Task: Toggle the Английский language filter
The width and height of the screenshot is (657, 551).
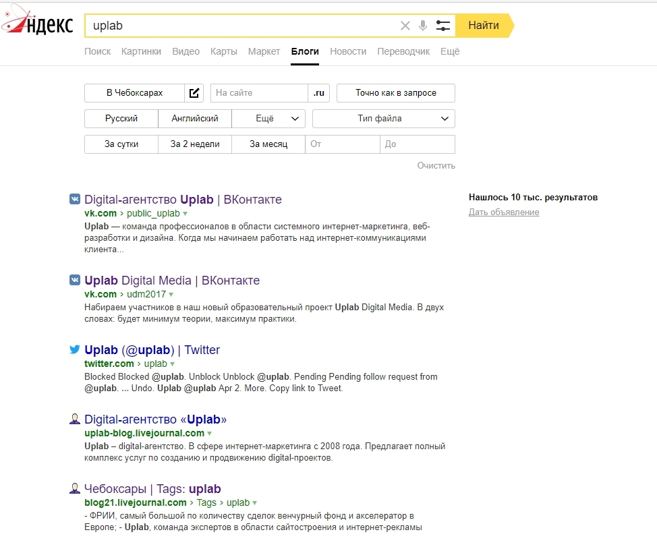Action: pyautogui.click(x=195, y=119)
